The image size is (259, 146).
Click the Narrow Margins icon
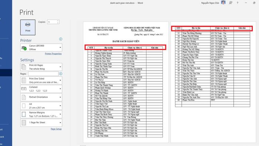click(x=24, y=114)
